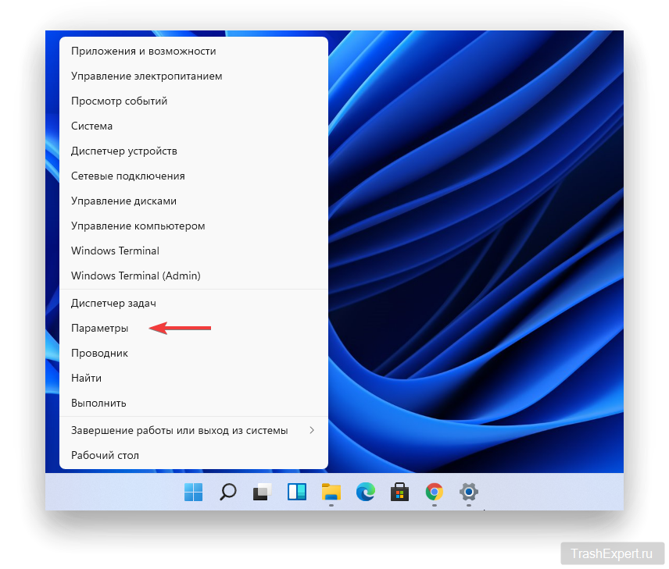Expand "Завершение работы или выход из системы" submenu arrow
The image size is (669, 569).
coord(312,430)
